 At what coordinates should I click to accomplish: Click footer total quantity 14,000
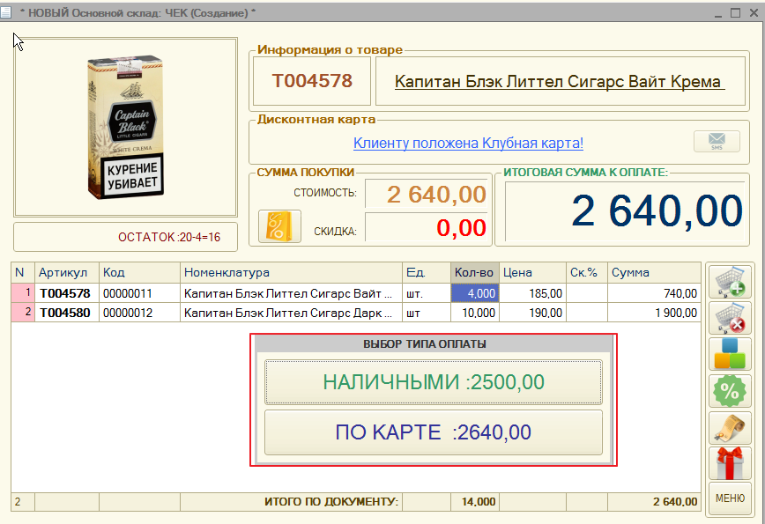(x=475, y=502)
